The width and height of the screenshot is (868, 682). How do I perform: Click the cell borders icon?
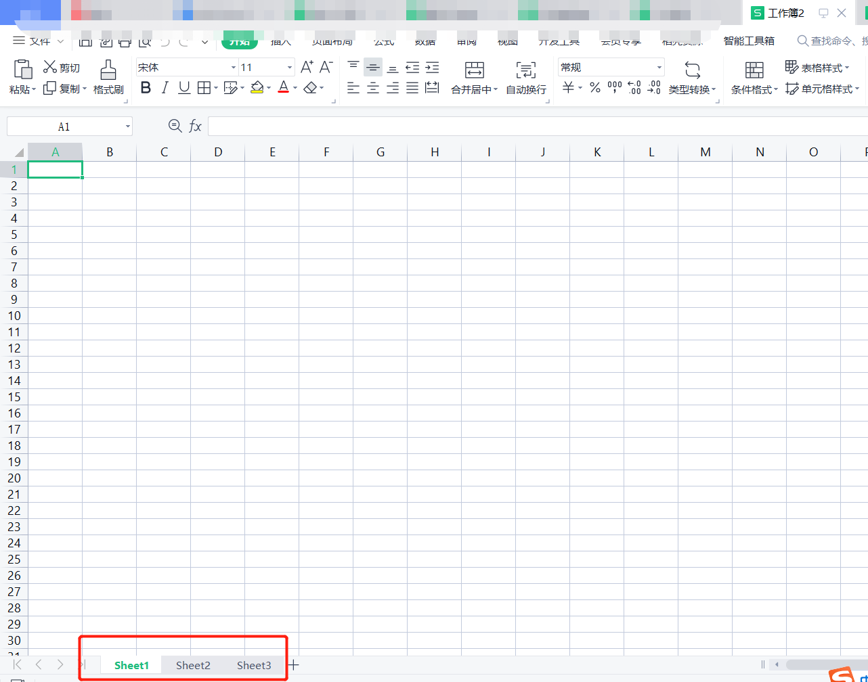[x=204, y=88]
